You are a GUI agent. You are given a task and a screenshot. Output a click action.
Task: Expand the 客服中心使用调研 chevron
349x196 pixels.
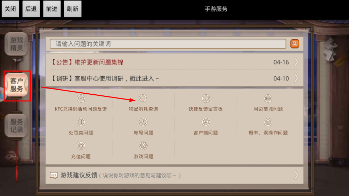(x=296, y=78)
